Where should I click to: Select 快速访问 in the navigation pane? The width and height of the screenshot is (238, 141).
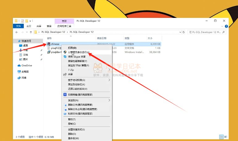pyautogui.click(x=26, y=41)
